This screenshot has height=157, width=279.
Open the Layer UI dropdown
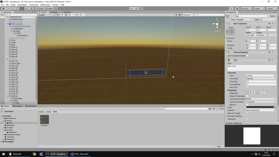[268, 20]
